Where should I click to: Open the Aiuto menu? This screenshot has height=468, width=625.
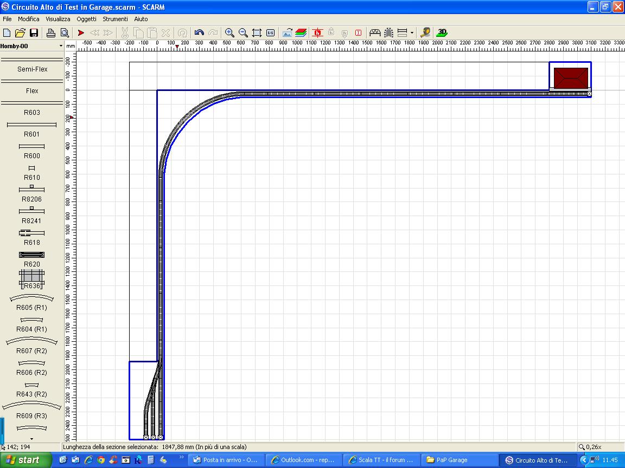click(x=141, y=19)
